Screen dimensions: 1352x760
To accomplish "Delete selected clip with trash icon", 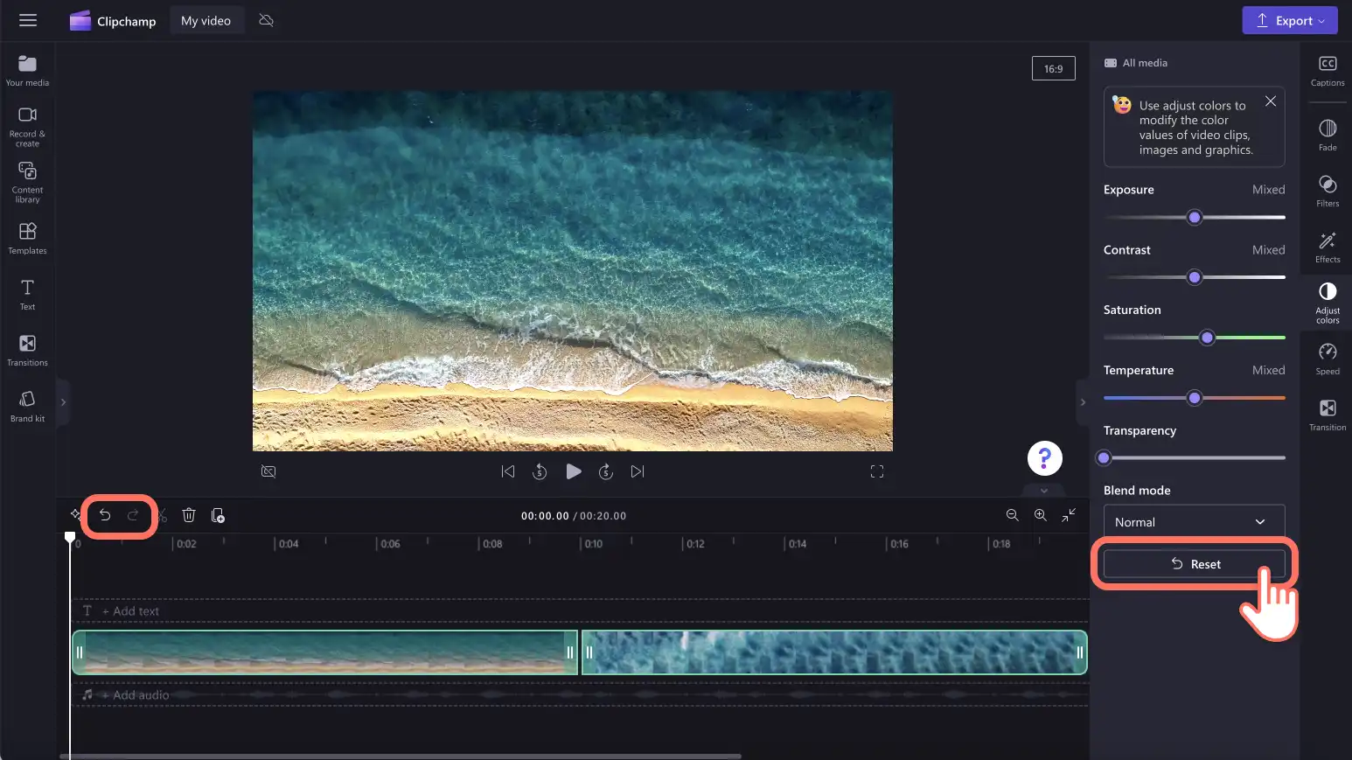I will tap(188, 515).
